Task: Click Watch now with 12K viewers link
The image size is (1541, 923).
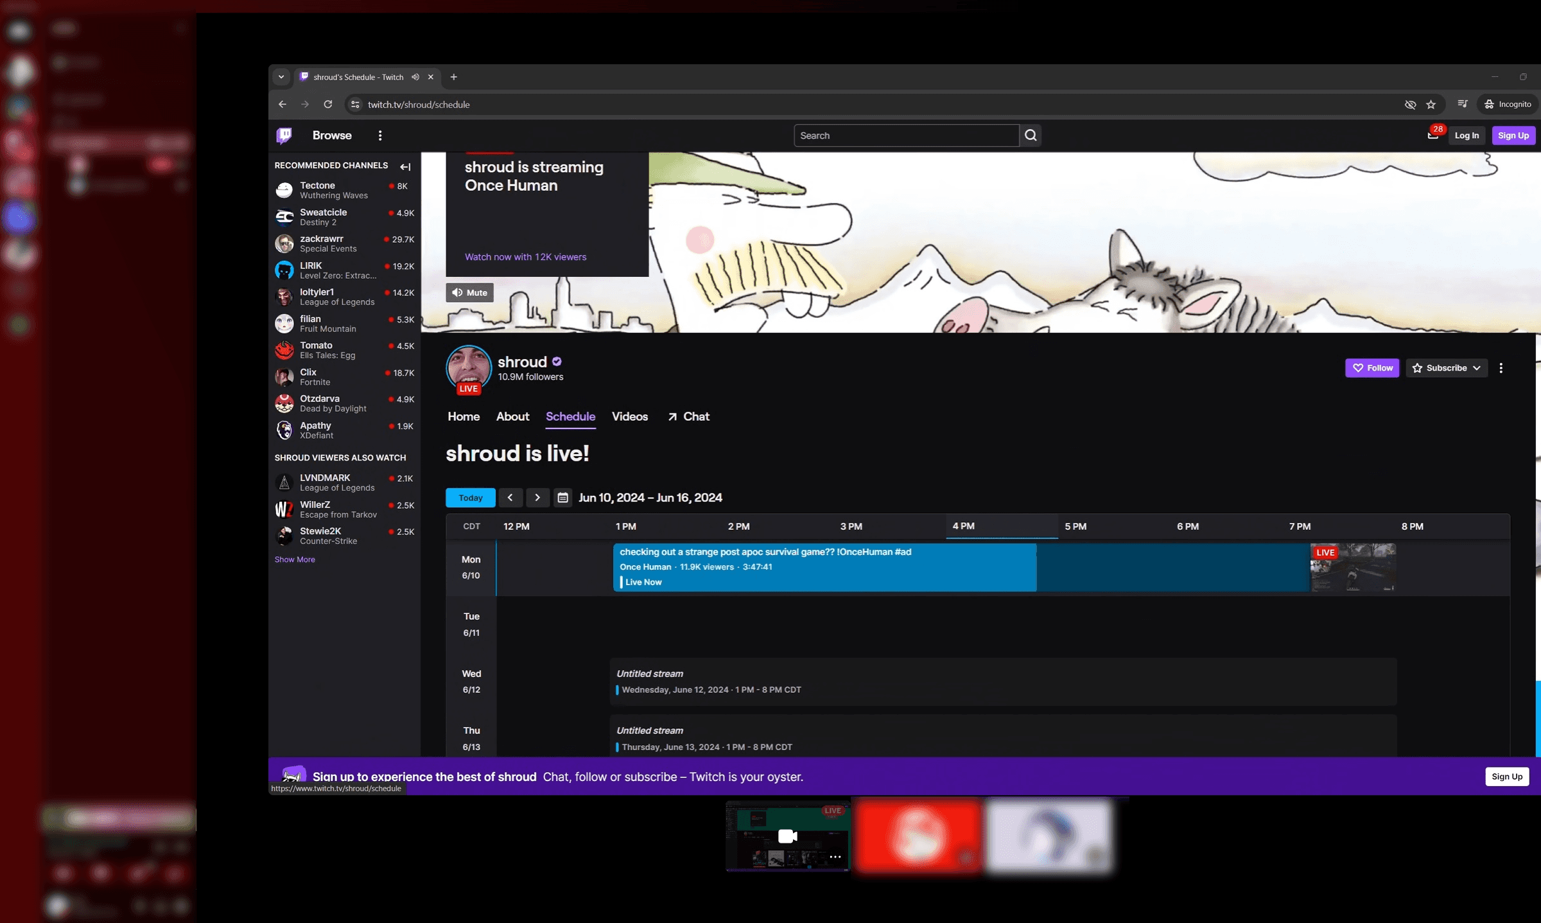Action: click(526, 257)
